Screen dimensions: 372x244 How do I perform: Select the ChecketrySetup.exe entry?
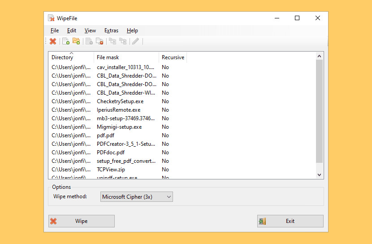click(120, 101)
